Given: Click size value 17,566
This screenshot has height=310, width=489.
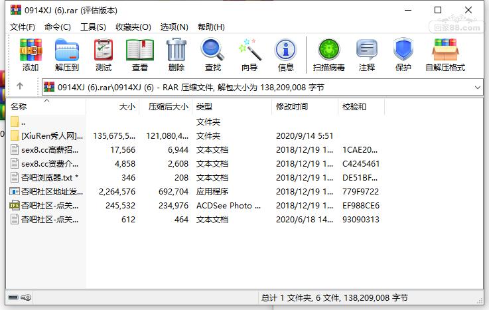Looking at the screenshot, I should point(123,150).
